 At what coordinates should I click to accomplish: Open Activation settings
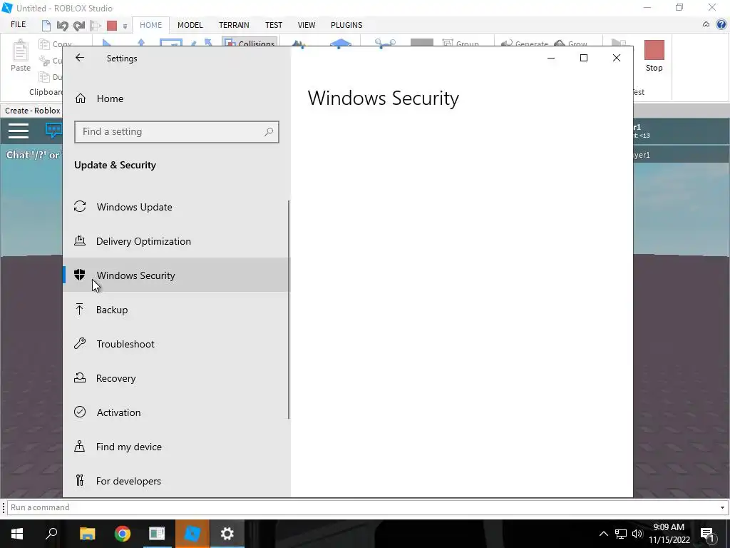(177, 412)
